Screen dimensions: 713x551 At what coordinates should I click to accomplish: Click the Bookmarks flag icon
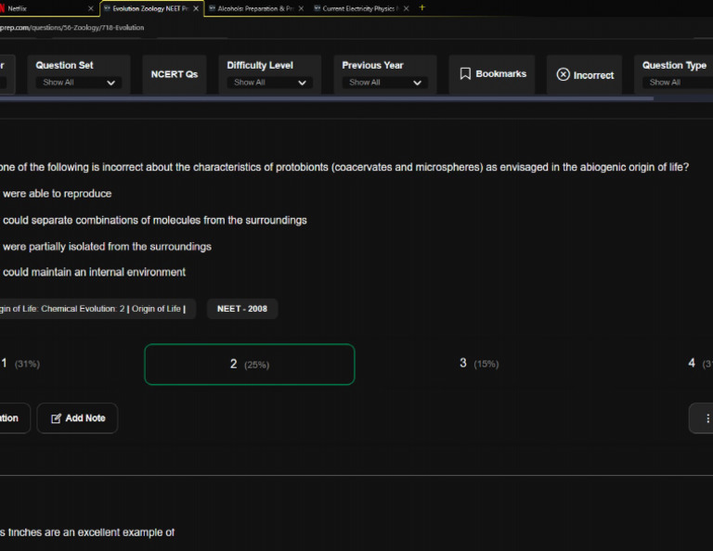(465, 74)
